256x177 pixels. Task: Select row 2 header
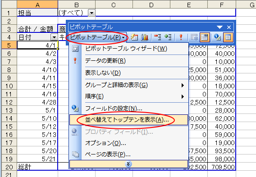coord(9,21)
